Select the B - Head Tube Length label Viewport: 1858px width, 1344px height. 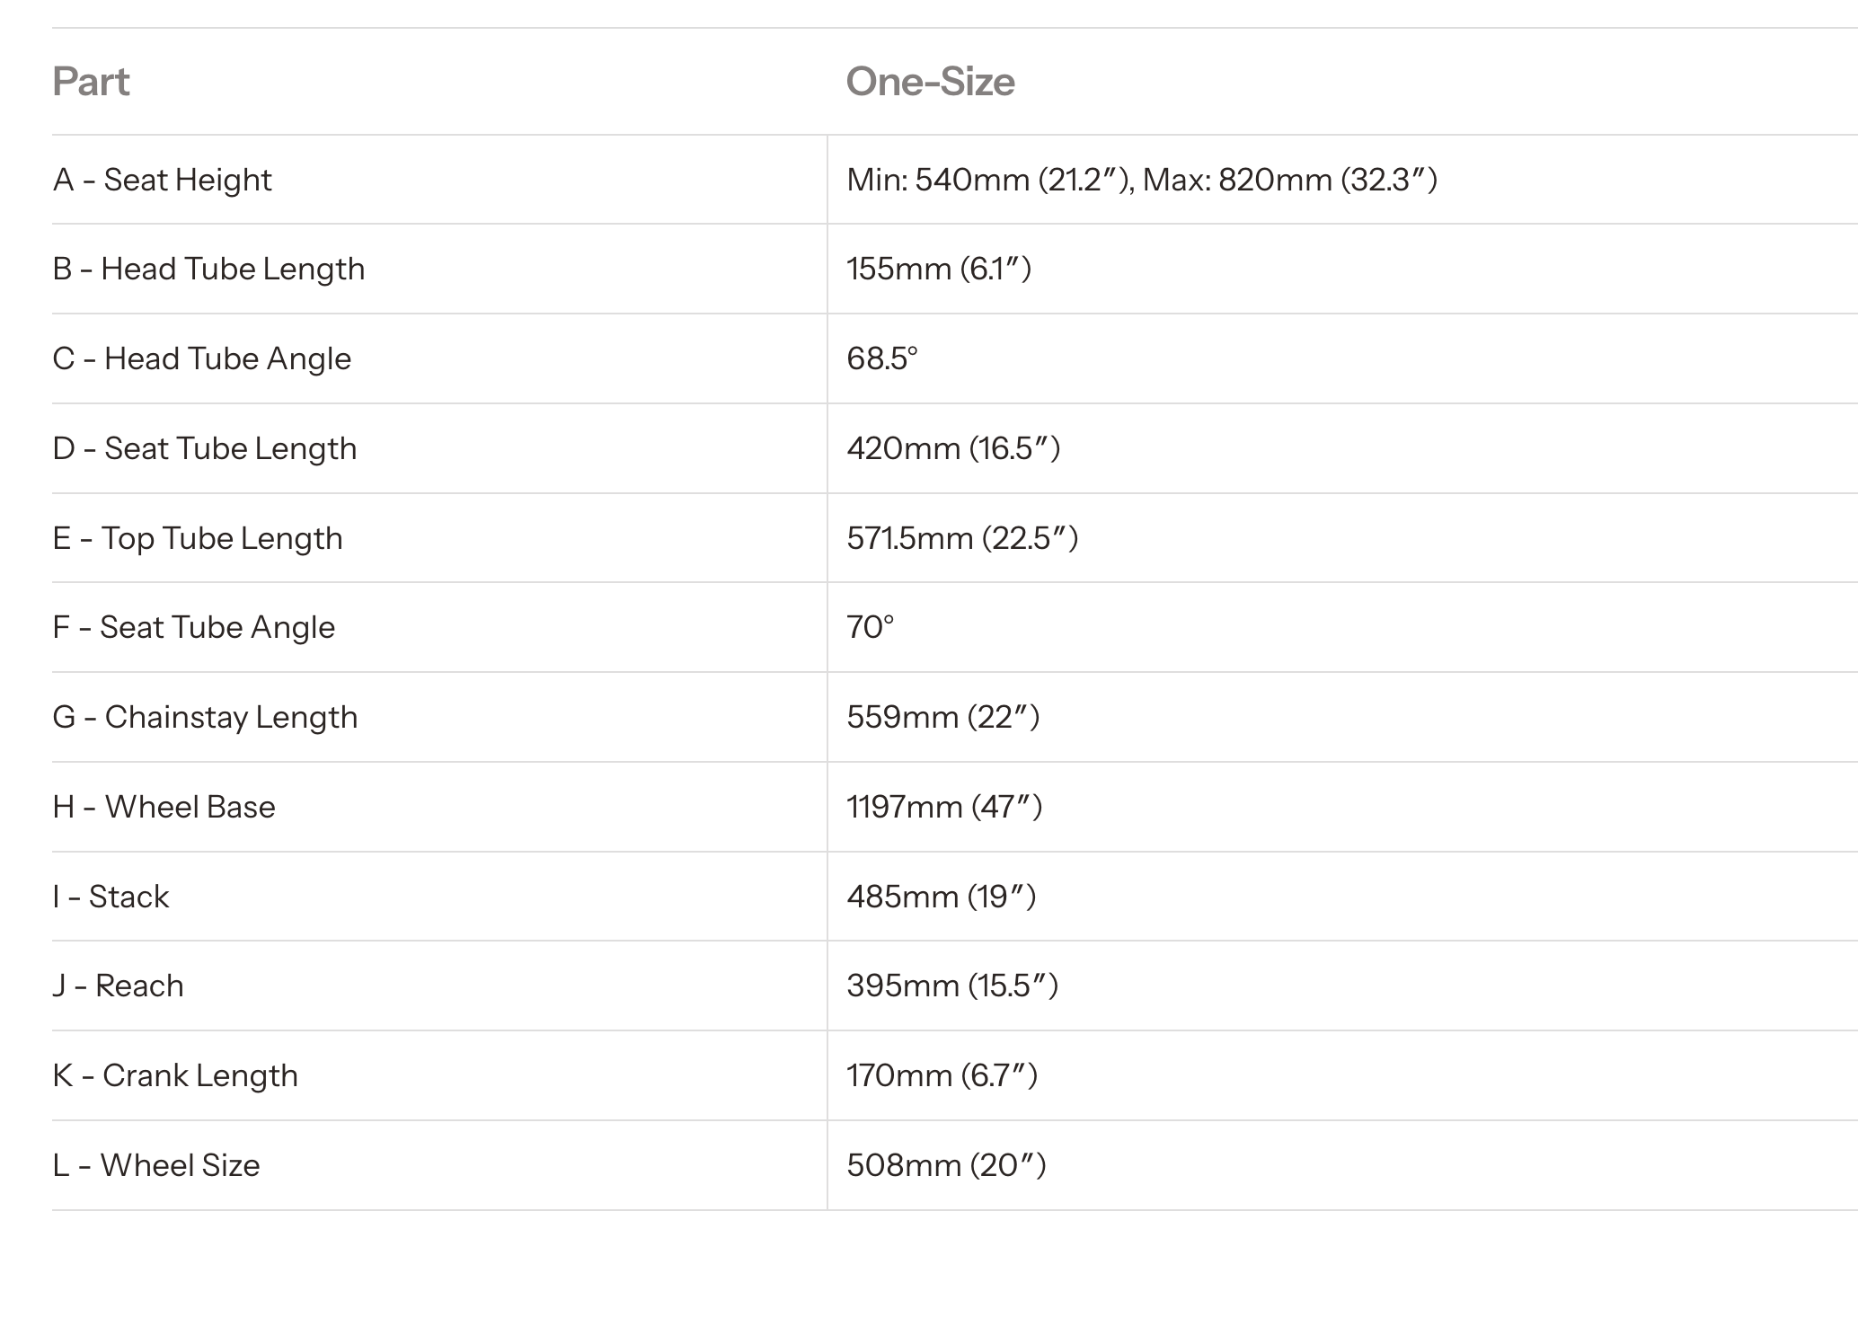(x=208, y=269)
